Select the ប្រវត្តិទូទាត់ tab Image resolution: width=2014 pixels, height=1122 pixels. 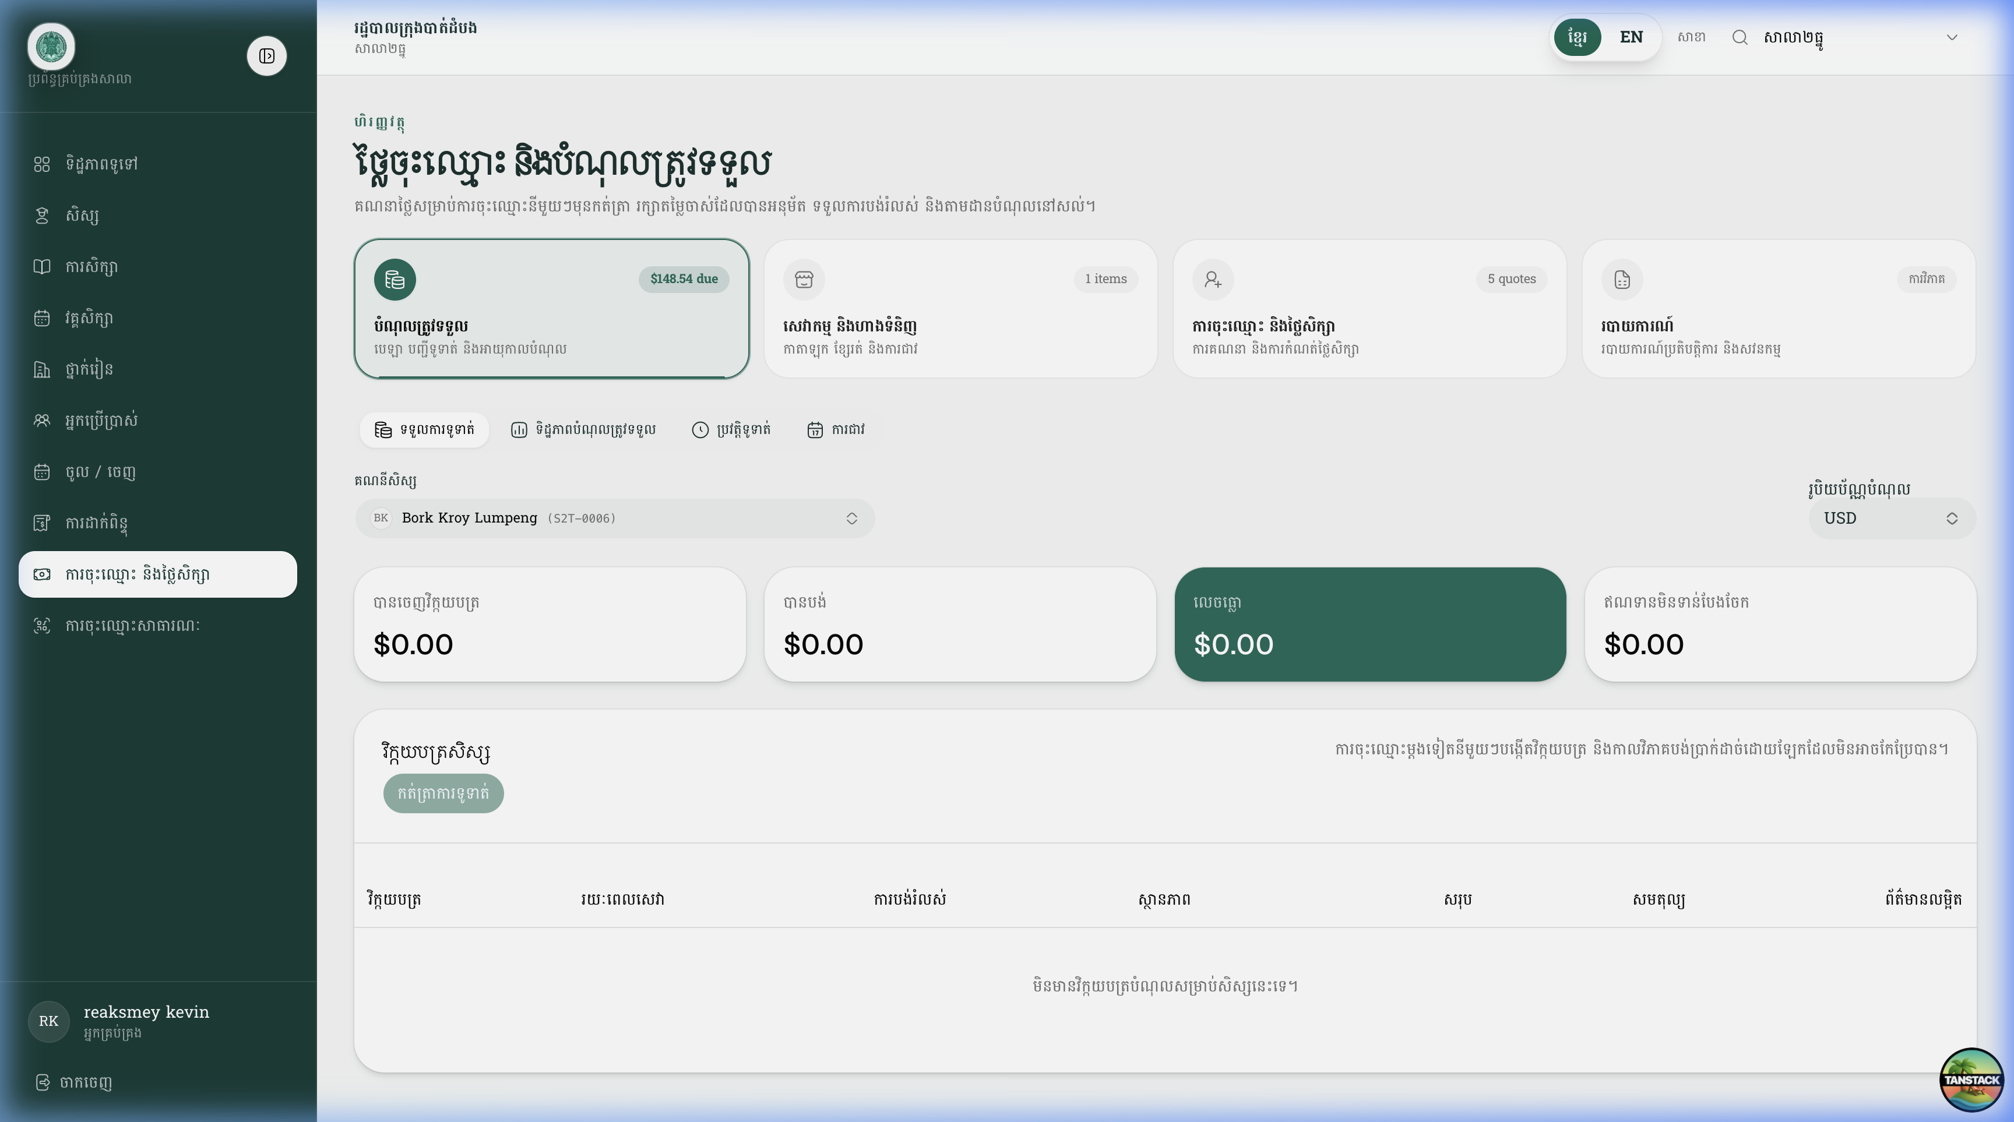(x=731, y=430)
